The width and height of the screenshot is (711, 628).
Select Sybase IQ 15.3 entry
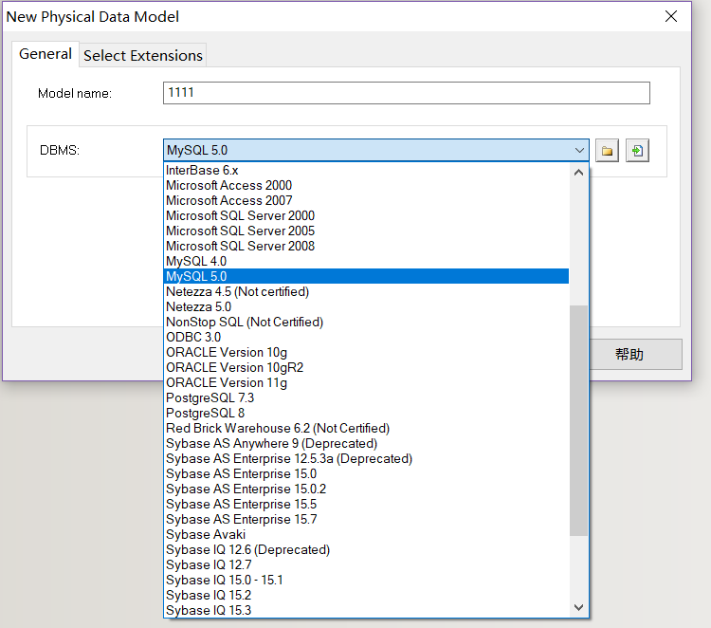[x=209, y=610]
